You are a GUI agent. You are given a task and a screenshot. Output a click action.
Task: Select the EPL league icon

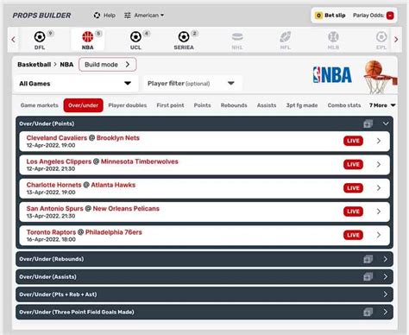pyautogui.click(x=381, y=37)
